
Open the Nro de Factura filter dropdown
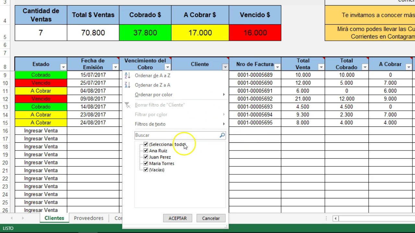click(x=277, y=67)
